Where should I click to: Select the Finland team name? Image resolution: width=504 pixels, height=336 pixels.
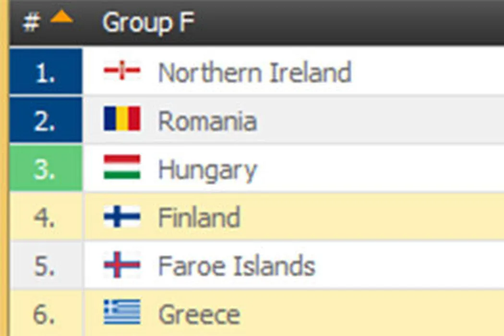click(x=199, y=218)
